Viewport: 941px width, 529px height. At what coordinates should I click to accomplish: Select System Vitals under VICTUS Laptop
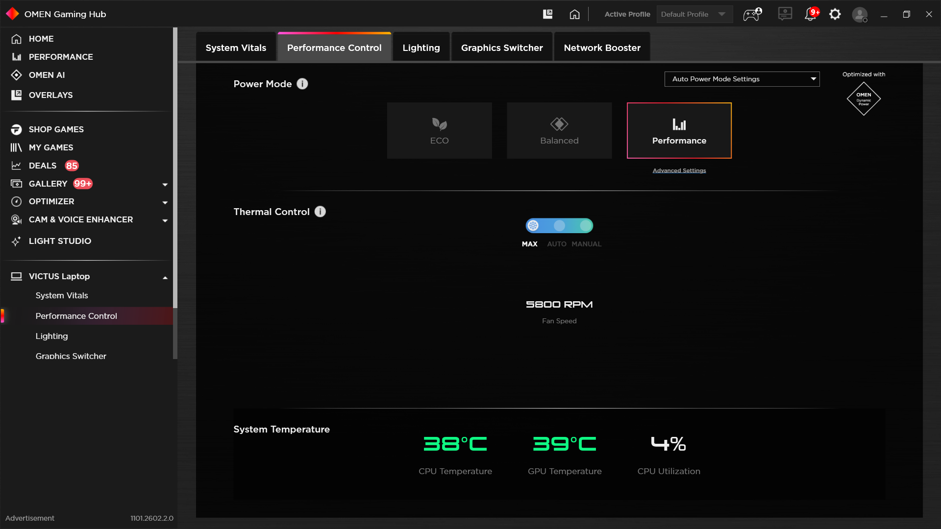click(62, 295)
